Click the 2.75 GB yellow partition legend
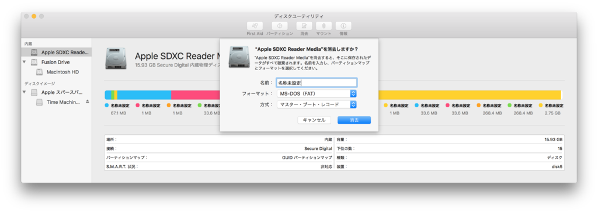This screenshot has width=598, height=213. (x=551, y=109)
